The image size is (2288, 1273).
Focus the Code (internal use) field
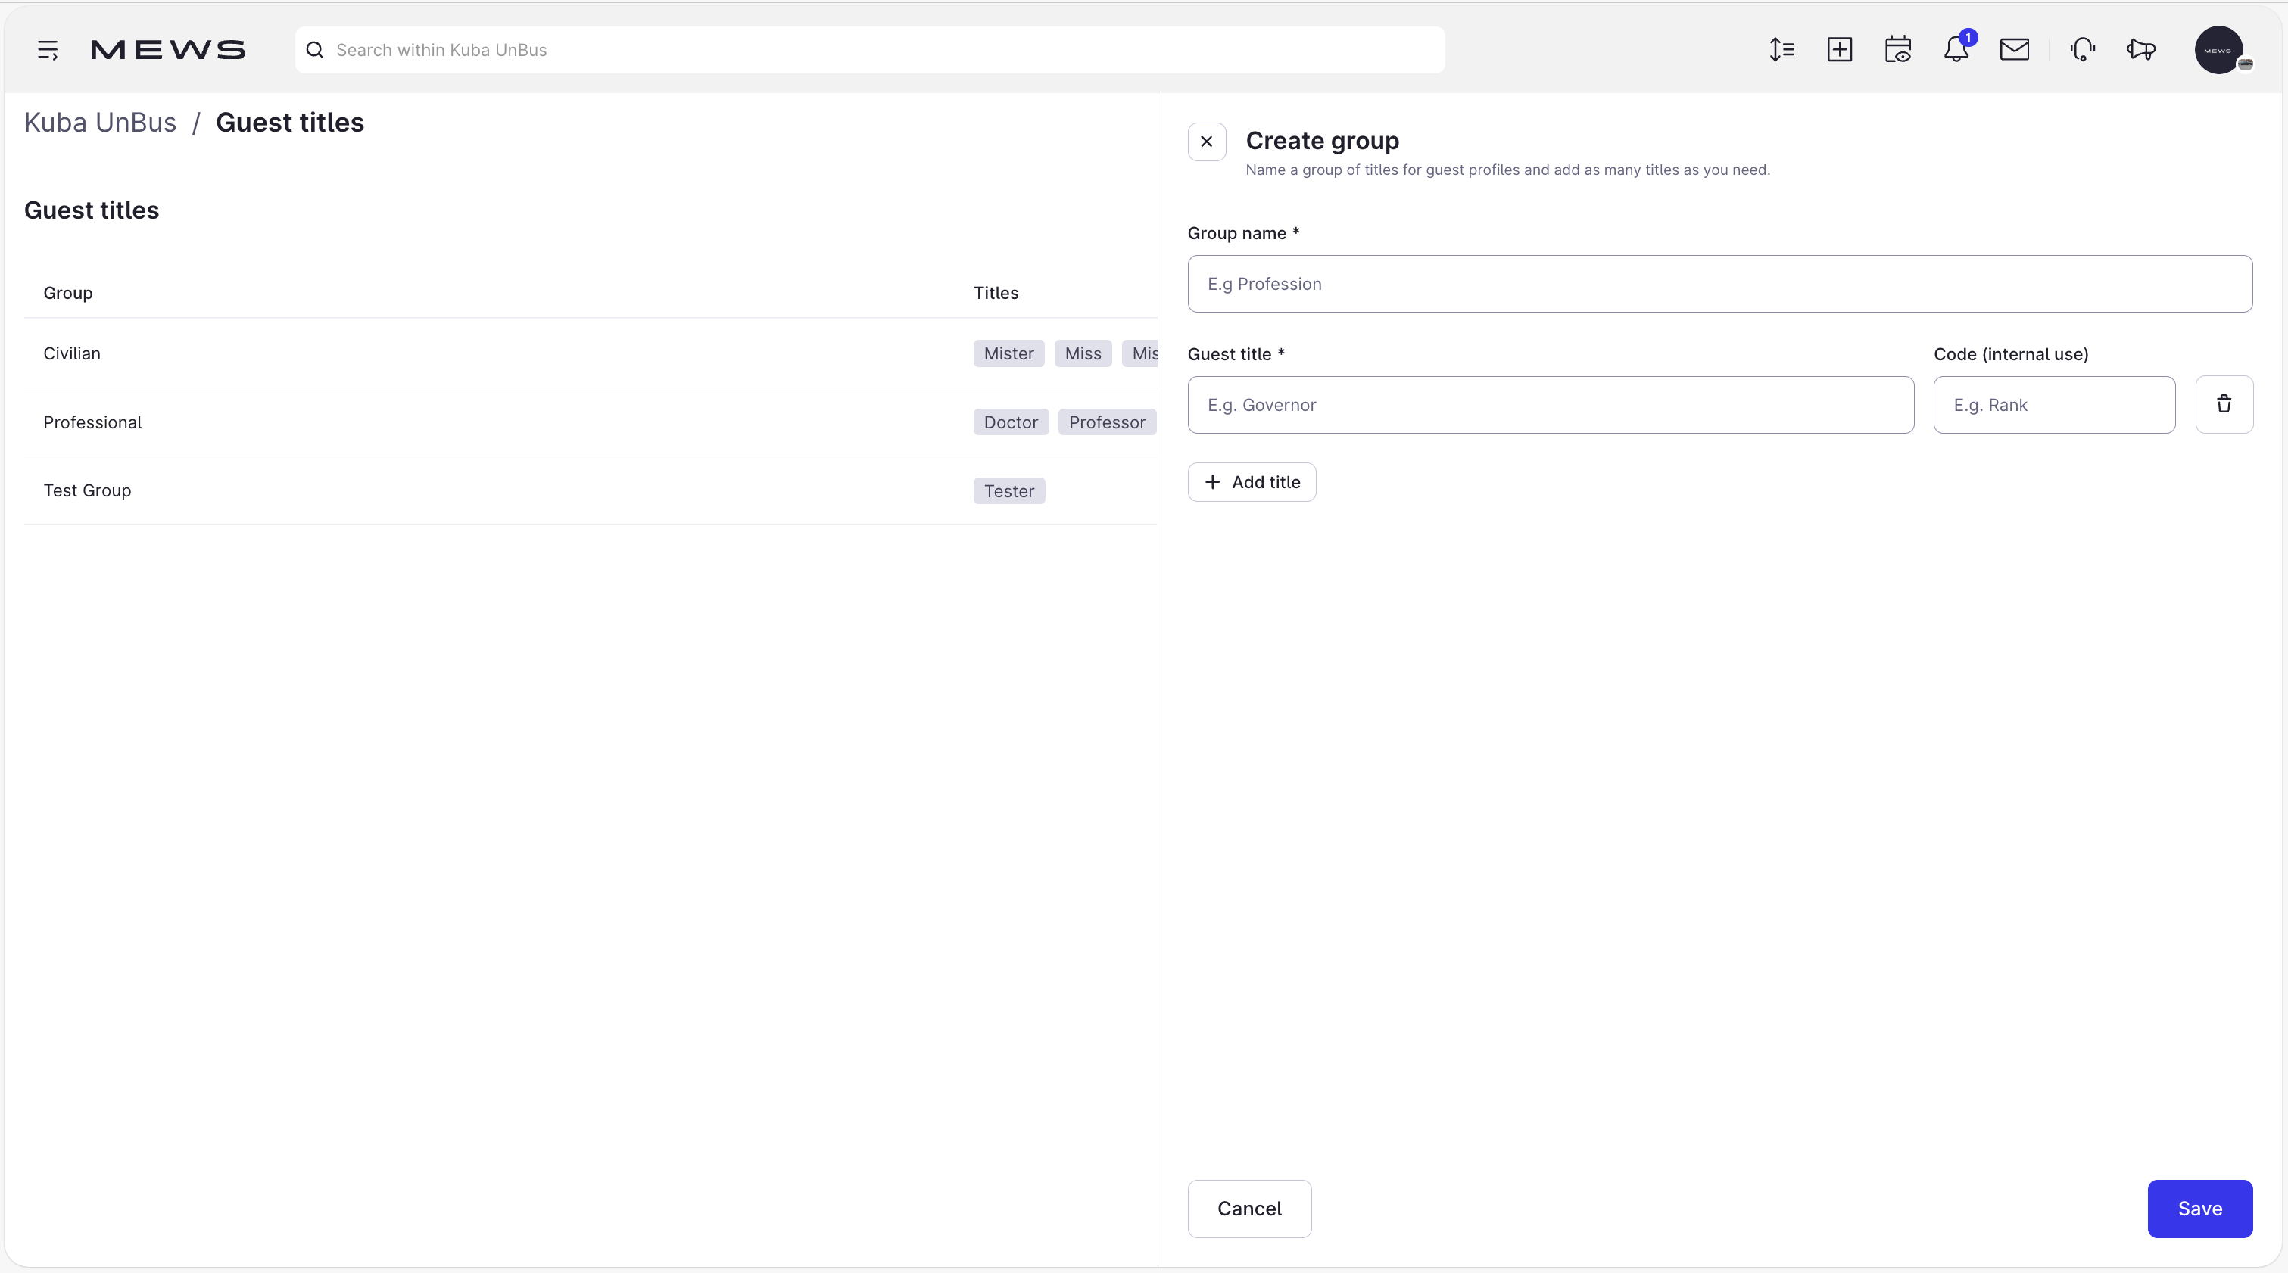(2054, 404)
